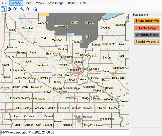Image resolution: width=162 pixels, height=136 pixels.
Task: Click the Yellow Medicine county label
Action: click(24, 78)
